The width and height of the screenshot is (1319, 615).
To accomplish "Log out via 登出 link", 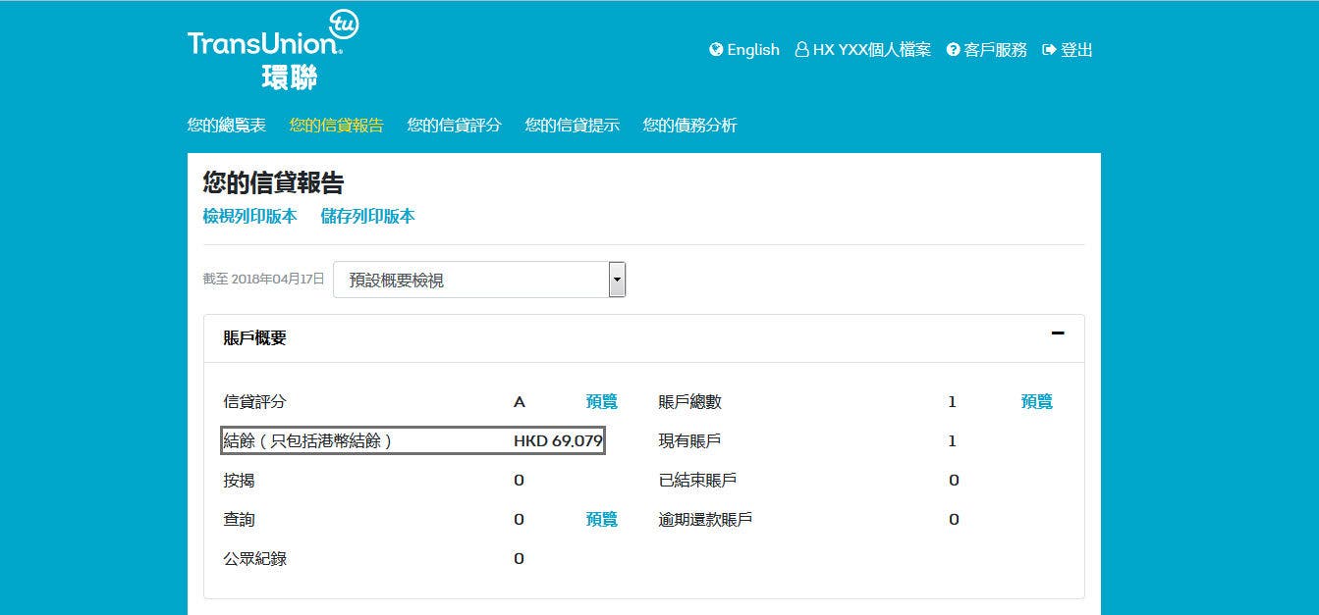I will (1076, 50).
